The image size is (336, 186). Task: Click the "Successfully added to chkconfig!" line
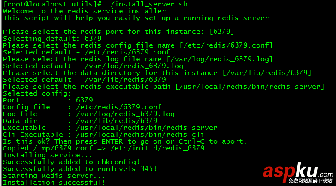(x=71, y=162)
